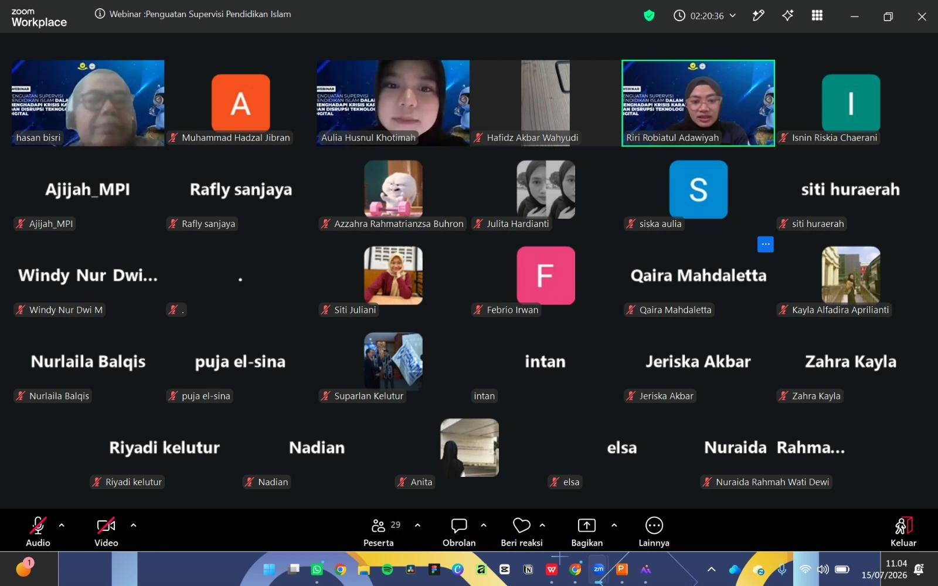Click Siti Juliani's profile picture

pyautogui.click(x=393, y=275)
